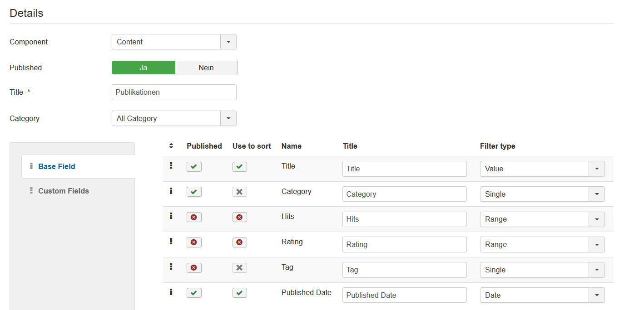Toggle Use to sort for Published Date

pyautogui.click(x=239, y=293)
